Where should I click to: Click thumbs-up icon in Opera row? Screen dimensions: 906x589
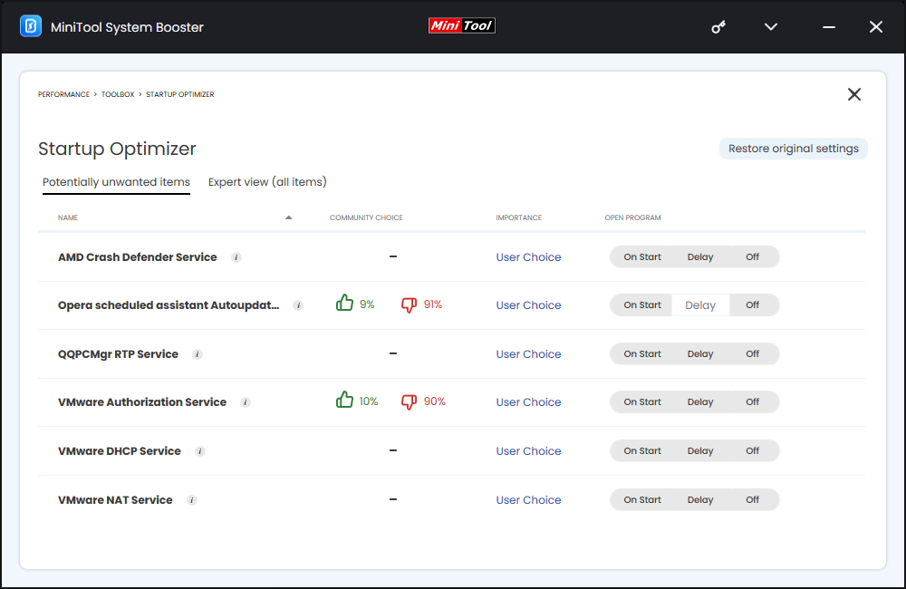[344, 303]
